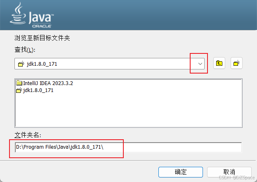
Task: Confirm with the 确定 button
Action: [x=181, y=172]
